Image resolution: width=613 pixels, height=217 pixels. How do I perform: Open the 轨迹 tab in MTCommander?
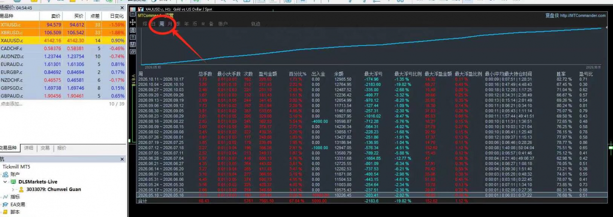255,24
